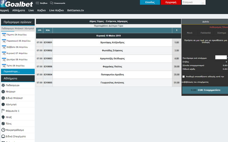This screenshot has width=228, height=142.
Task: Click the Μακροπρόθεσμα clock icon
Action: tap(3, 130)
